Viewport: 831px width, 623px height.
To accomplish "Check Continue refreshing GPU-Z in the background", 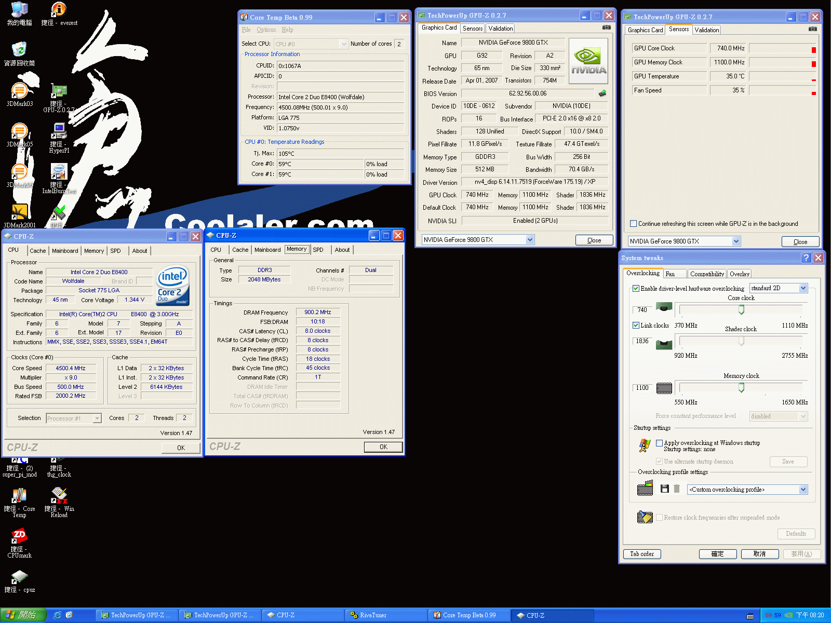I will [633, 224].
